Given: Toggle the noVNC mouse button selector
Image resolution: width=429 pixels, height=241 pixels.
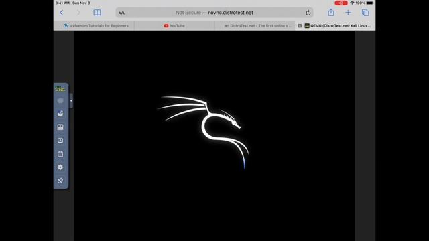Looking at the screenshot, I should pyautogui.click(x=60, y=114).
